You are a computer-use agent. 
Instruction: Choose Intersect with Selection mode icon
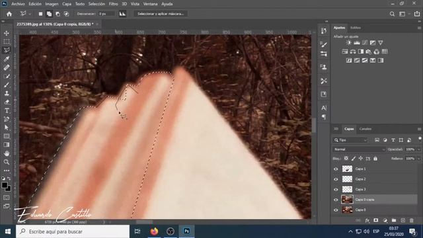[x=66, y=14]
